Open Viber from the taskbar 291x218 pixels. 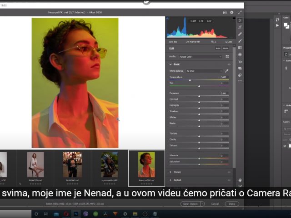(86, 214)
